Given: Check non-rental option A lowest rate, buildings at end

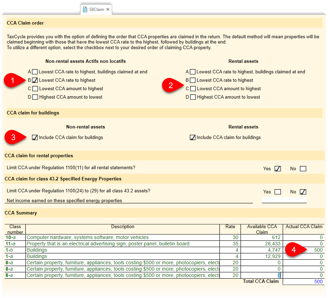Looking at the screenshot, I should [35, 72].
